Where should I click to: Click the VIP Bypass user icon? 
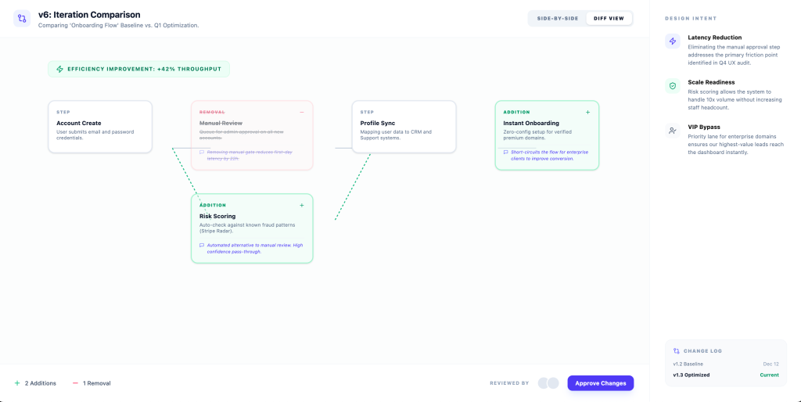click(x=672, y=131)
